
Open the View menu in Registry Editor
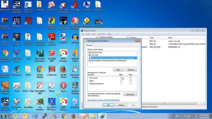[93, 34]
